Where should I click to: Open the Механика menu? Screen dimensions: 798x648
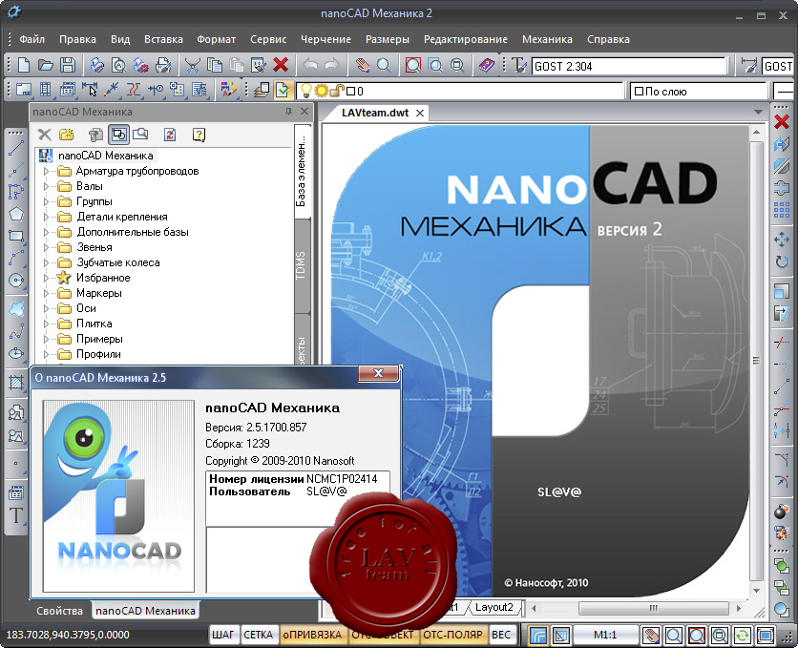coord(547,39)
